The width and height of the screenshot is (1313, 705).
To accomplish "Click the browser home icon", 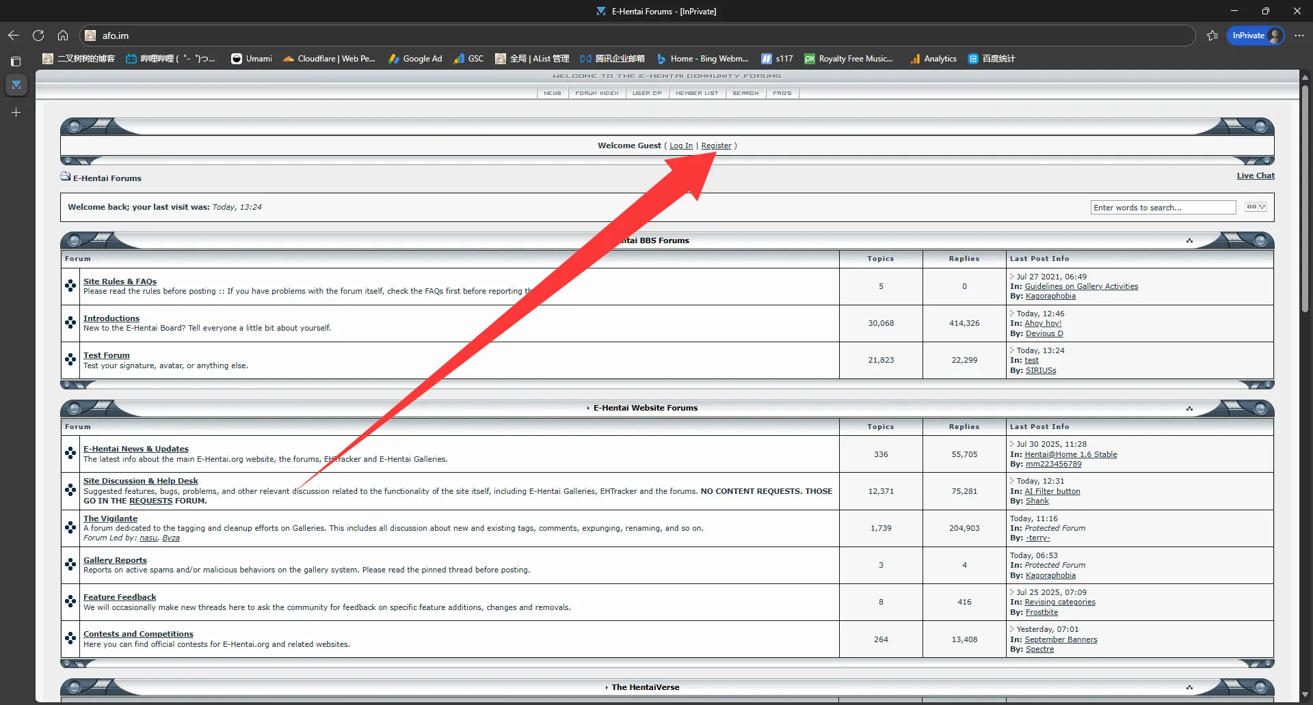I will pos(63,36).
